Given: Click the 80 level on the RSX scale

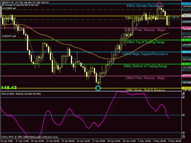Looking at the screenshot, I should point(183,98).
